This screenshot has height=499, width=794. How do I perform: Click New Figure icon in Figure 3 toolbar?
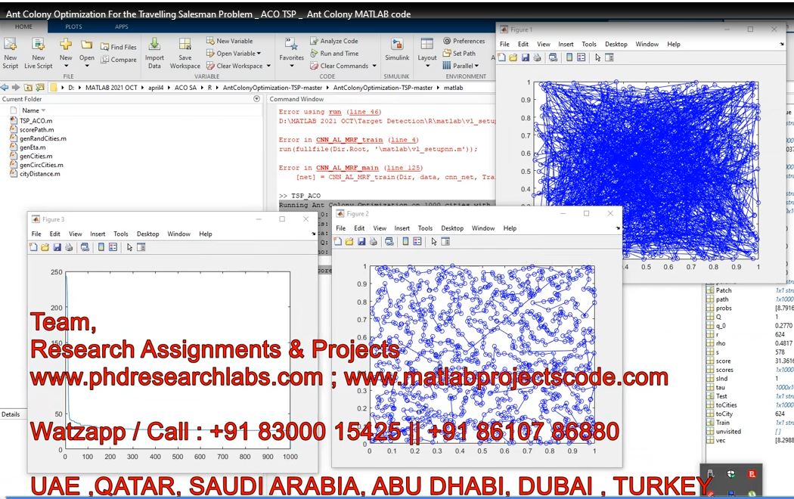[33, 247]
